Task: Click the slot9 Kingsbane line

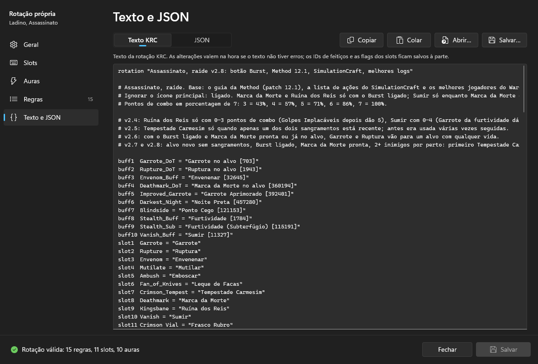Action: 174,308
